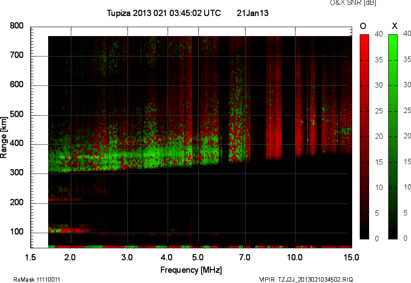Click the 5 label on O colorbar
Screen dimensions: 411x283
coord(377,214)
